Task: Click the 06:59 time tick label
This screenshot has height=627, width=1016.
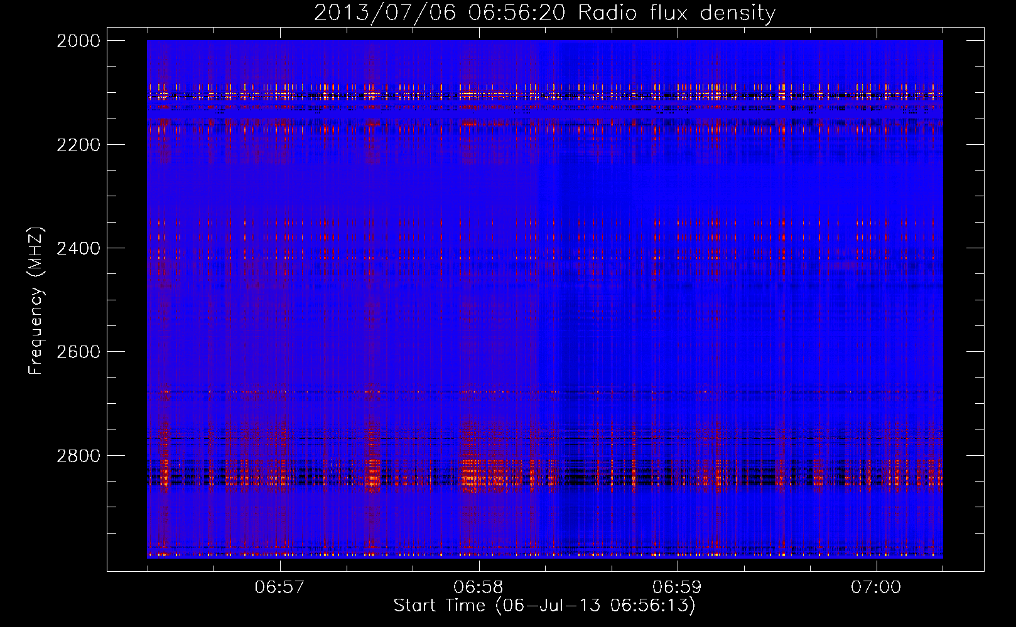Action: pyautogui.click(x=677, y=587)
